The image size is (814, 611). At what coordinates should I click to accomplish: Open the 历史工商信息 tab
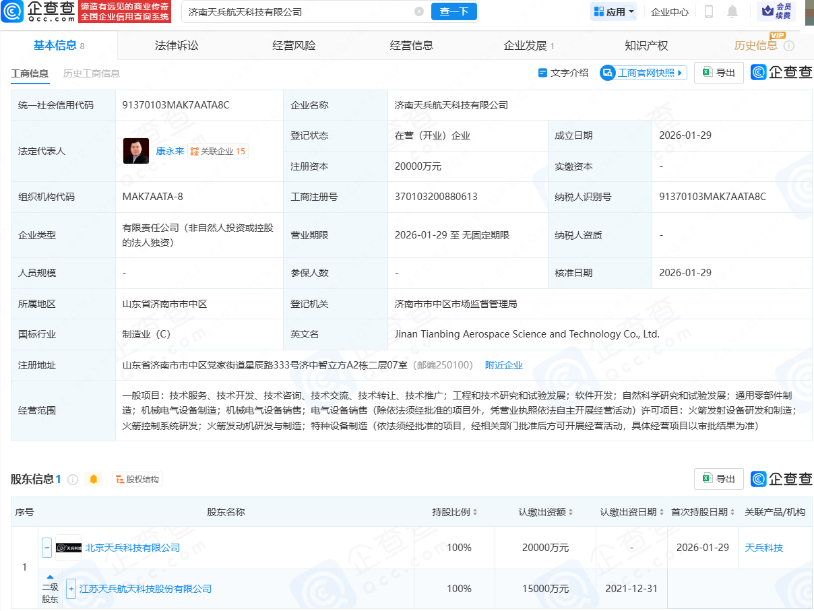91,74
